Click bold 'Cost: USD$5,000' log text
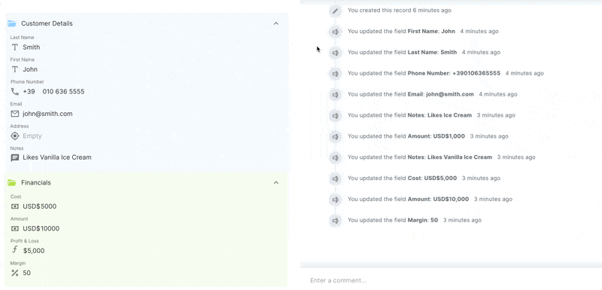The image size is (602, 290). (432, 178)
